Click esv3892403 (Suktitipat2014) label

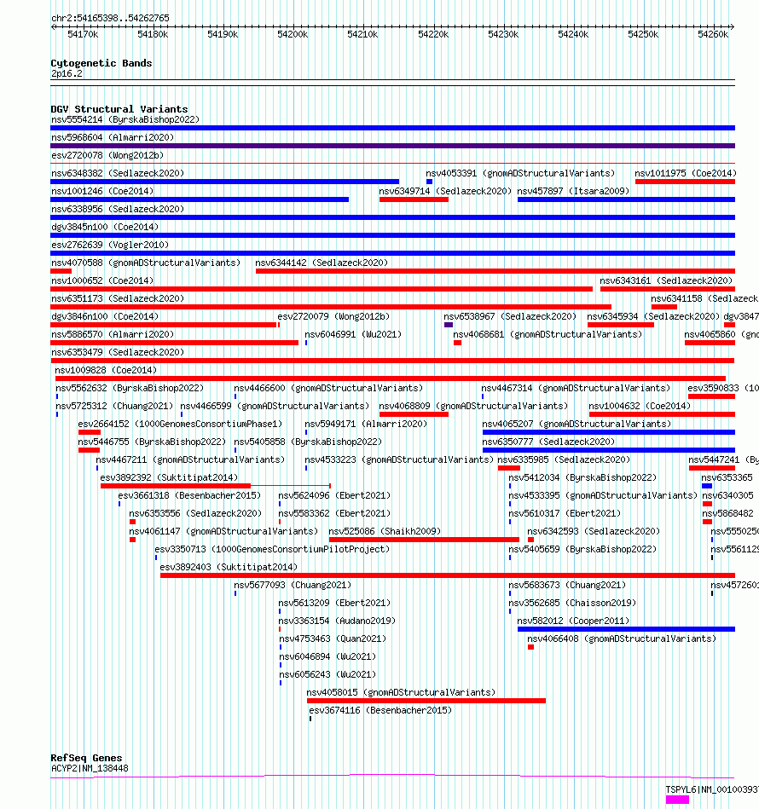229,568
